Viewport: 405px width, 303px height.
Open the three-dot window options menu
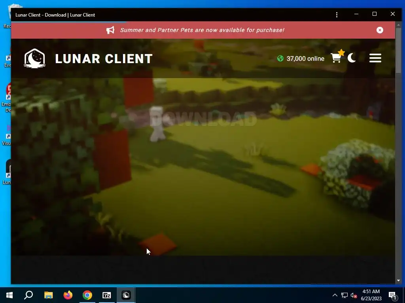(x=337, y=15)
